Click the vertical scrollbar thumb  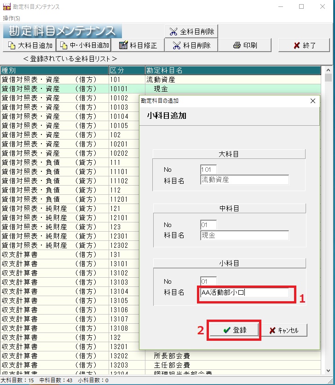(328, 77)
